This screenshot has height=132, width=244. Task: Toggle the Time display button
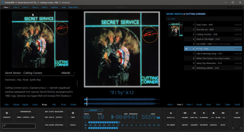73,117
